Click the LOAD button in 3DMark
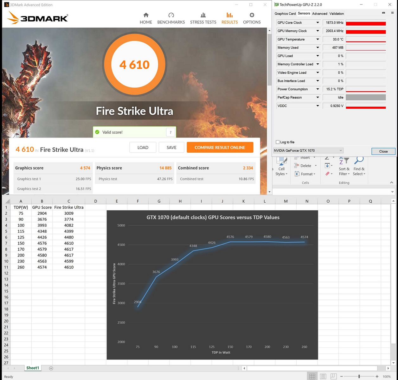Viewport: 398px width, 380px height. coord(143,147)
